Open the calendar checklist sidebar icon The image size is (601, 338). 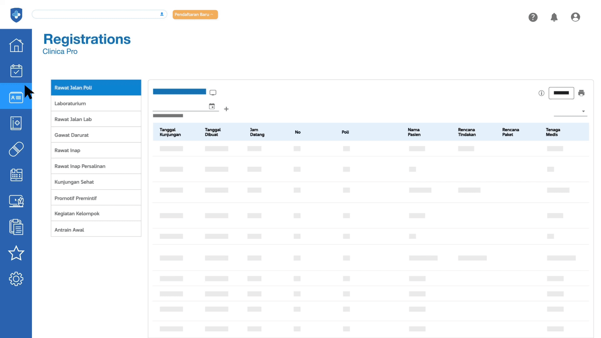pos(16,71)
